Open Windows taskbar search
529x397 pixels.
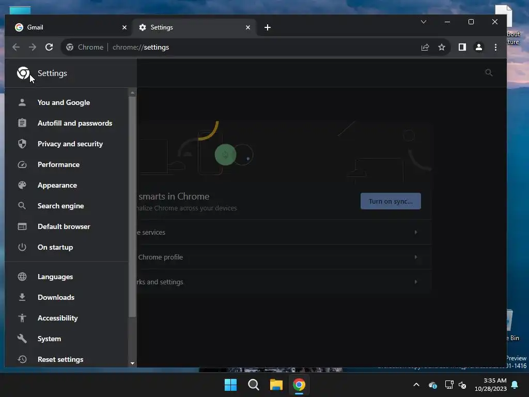pos(253,385)
